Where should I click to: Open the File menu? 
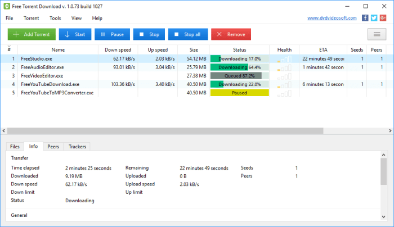pyautogui.click(x=10, y=18)
